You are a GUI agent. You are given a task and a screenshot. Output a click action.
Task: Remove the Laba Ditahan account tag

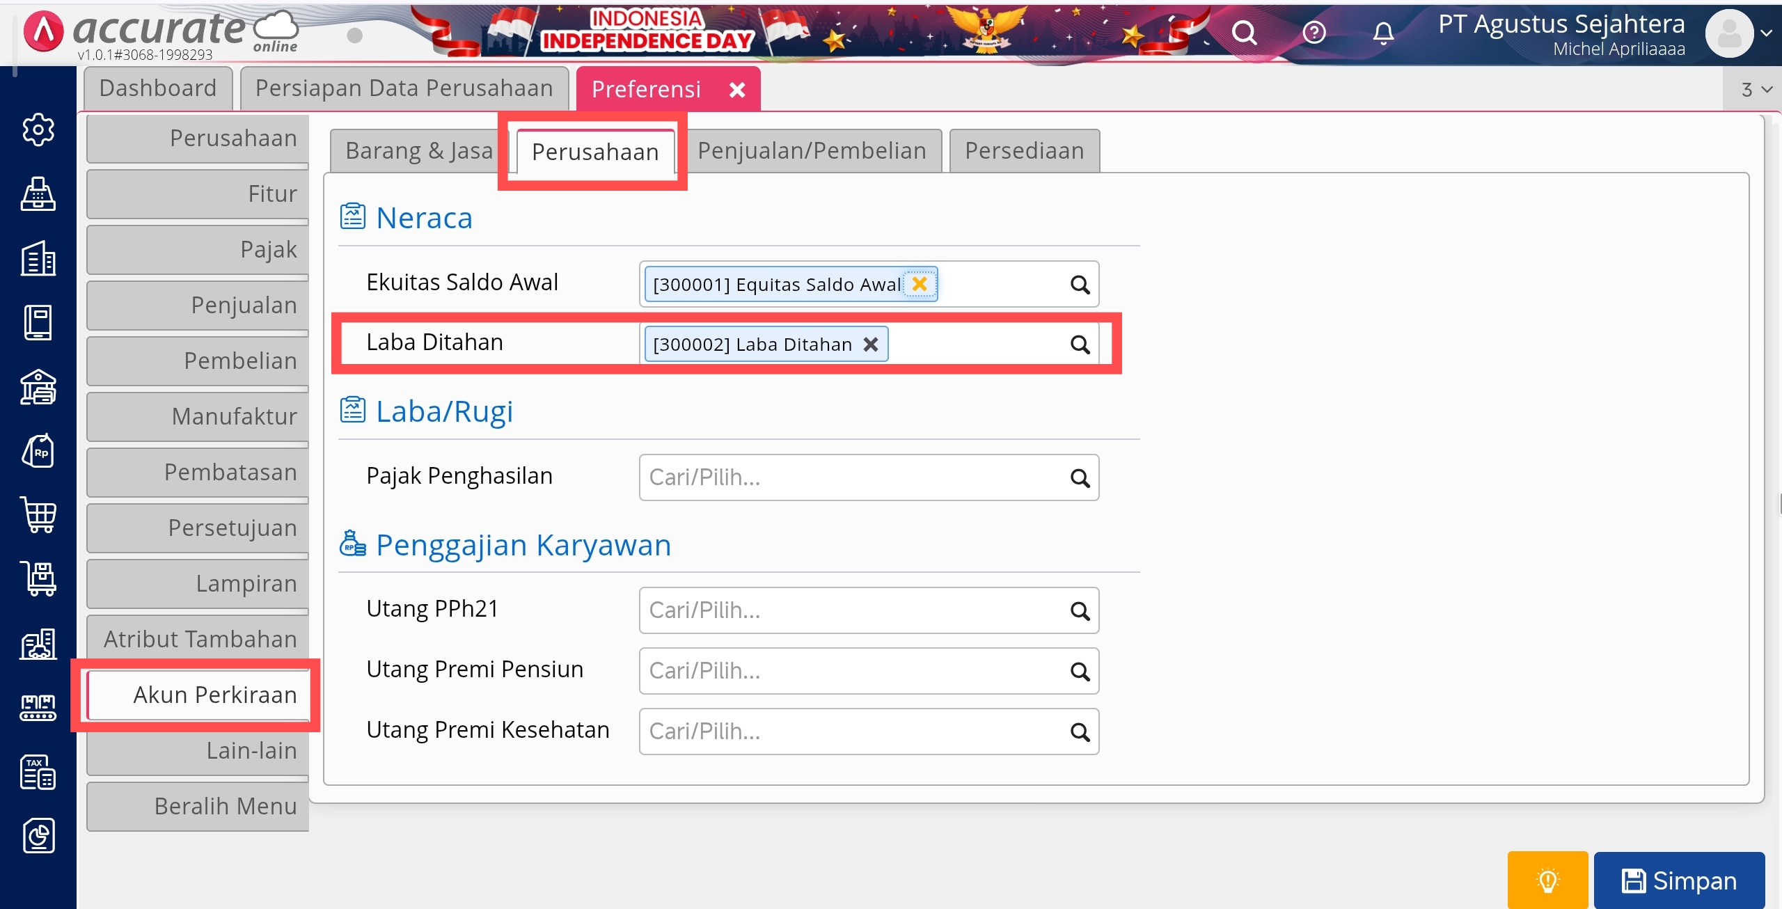point(870,345)
